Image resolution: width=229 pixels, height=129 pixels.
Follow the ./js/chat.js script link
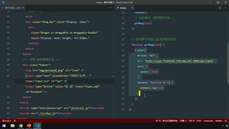point(47,113)
